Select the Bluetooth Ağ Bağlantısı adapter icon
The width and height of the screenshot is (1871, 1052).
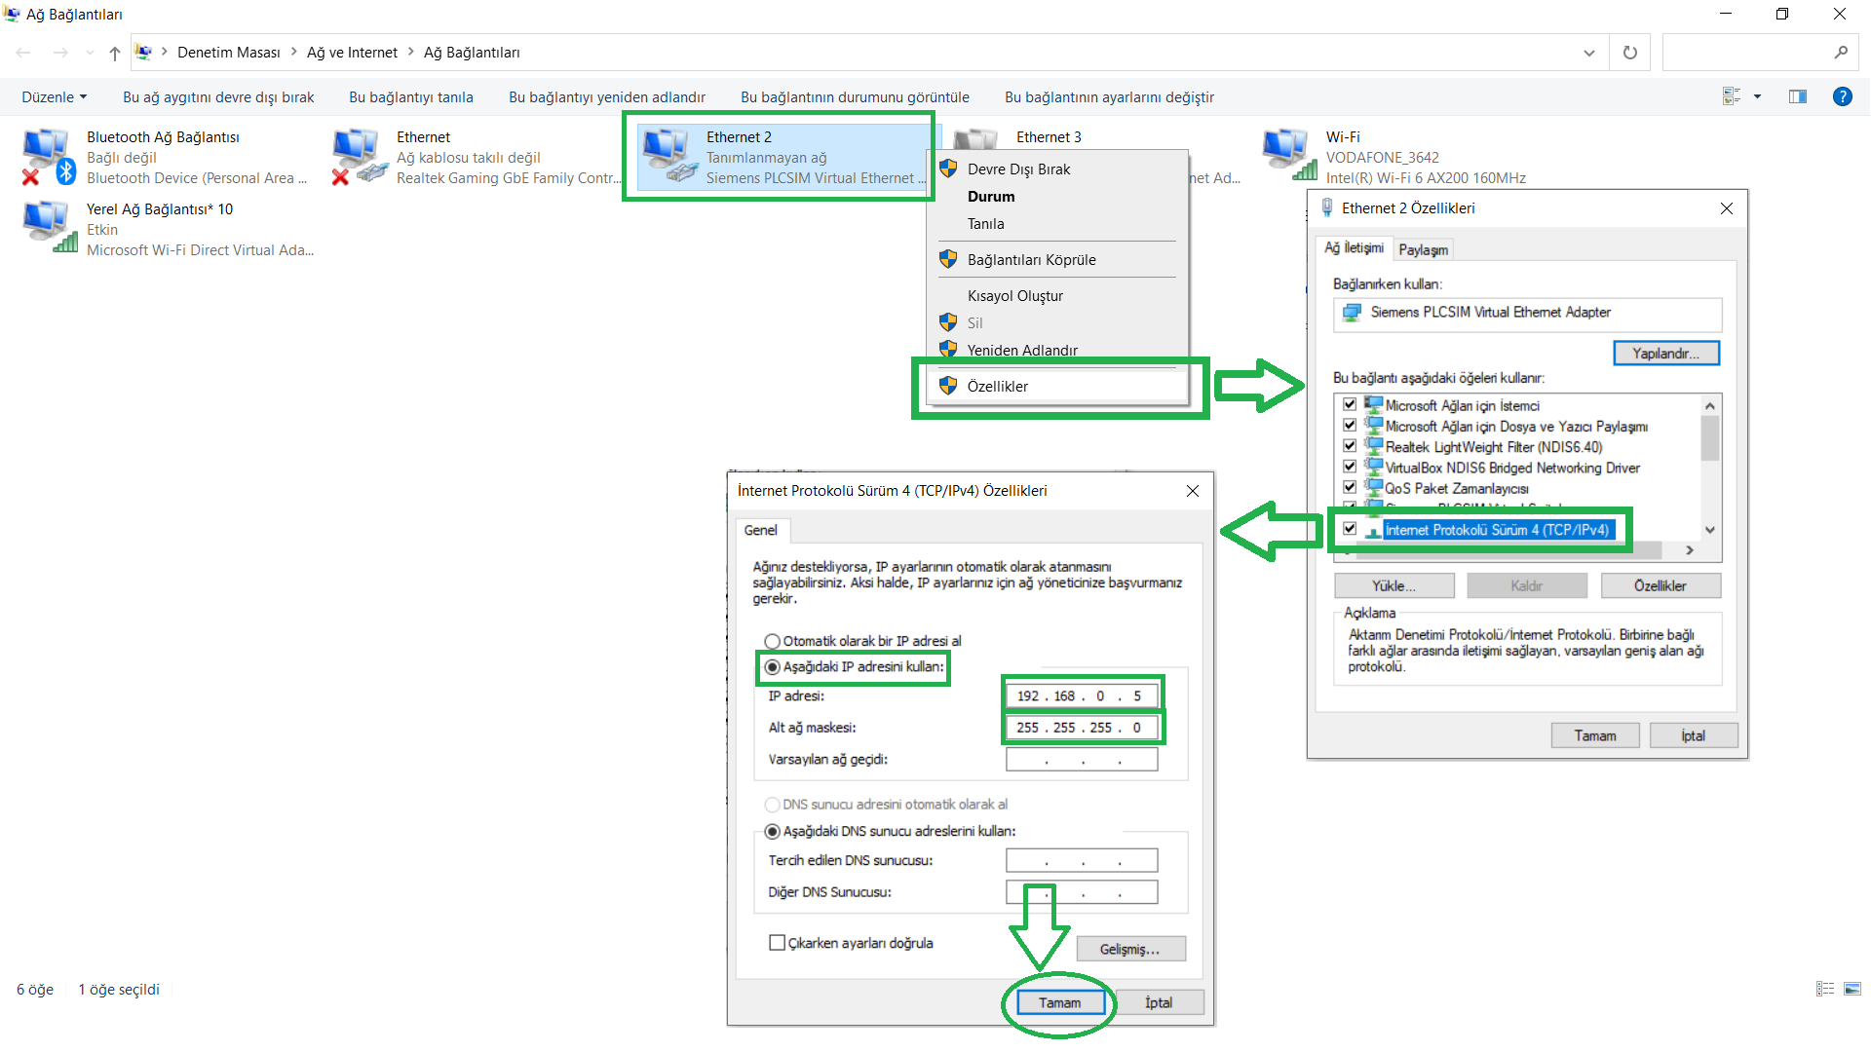pyautogui.click(x=47, y=156)
